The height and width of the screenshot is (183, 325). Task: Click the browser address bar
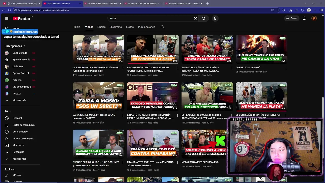(142, 10)
